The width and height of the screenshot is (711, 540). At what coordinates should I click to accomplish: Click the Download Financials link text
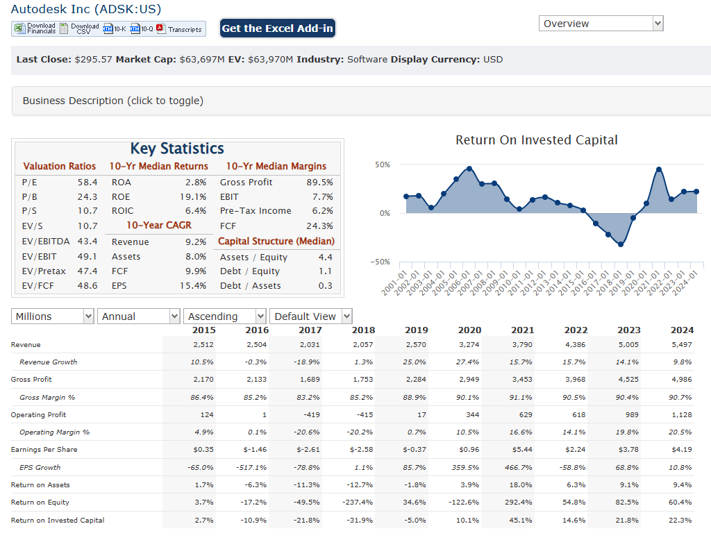coord(41,28)
